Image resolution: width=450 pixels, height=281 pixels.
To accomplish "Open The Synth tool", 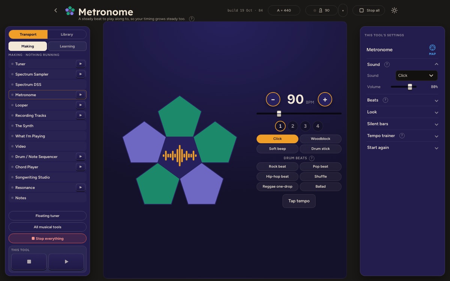I will point(48,126).
